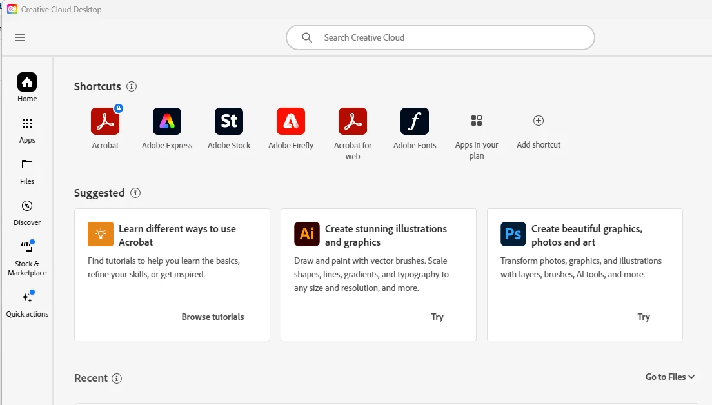
Task: Click Browse tutorials on Acrobat card
Action: click(213, 317)
